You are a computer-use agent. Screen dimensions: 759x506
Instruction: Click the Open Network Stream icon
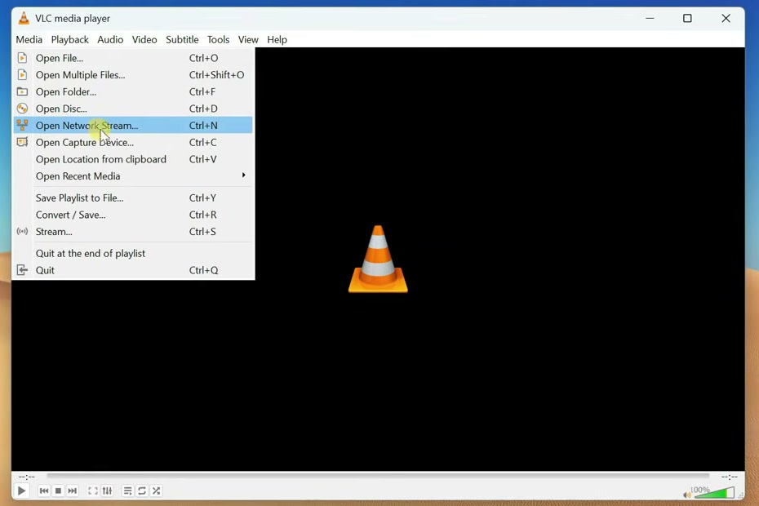(x=22, y=126)
